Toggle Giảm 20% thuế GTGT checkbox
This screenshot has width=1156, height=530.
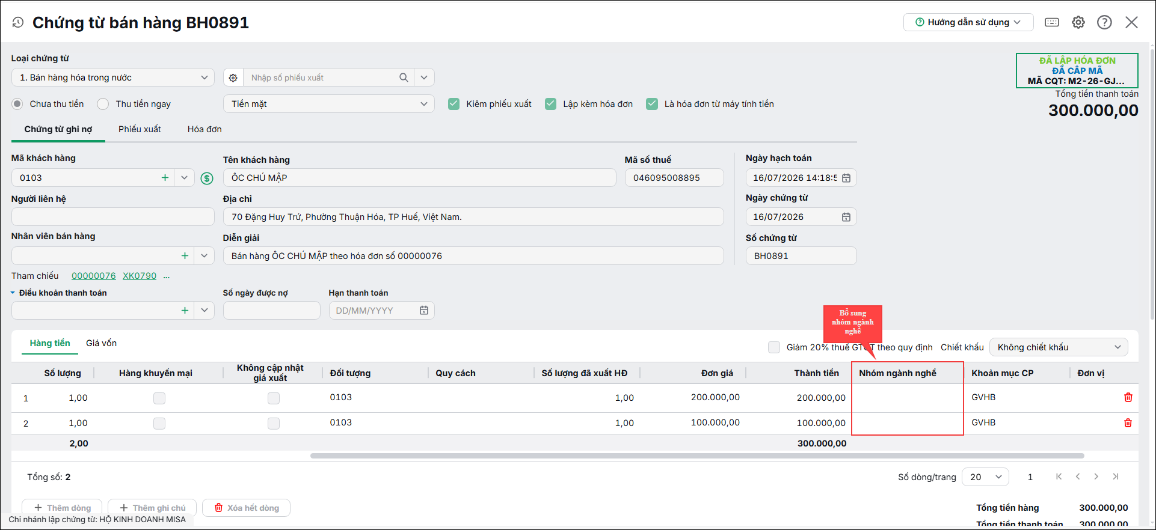[774, 347]
